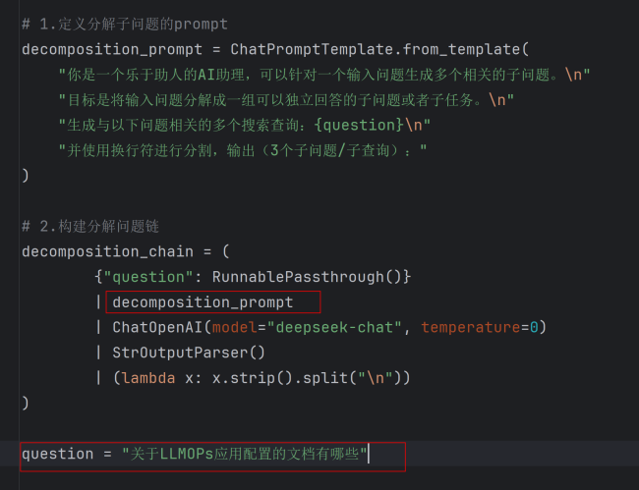The width and height of the screenshot is (639, 490).
Task: Click the string '关于LLMOPs应用配置的文档有哪些'
Action: (245, 454)
